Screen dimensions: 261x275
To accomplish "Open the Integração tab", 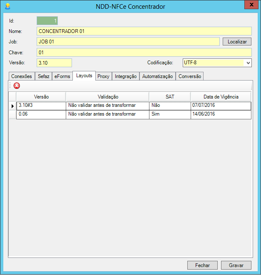I will pyautogui.click(x=125, y=76).
